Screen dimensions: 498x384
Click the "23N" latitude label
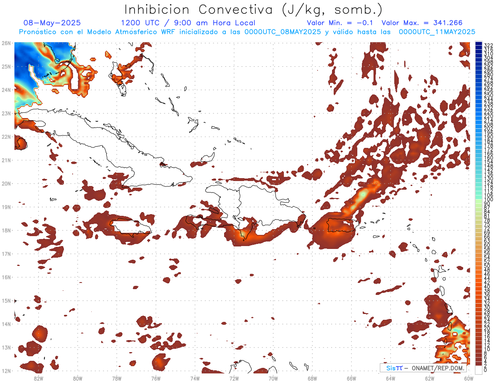6,113
